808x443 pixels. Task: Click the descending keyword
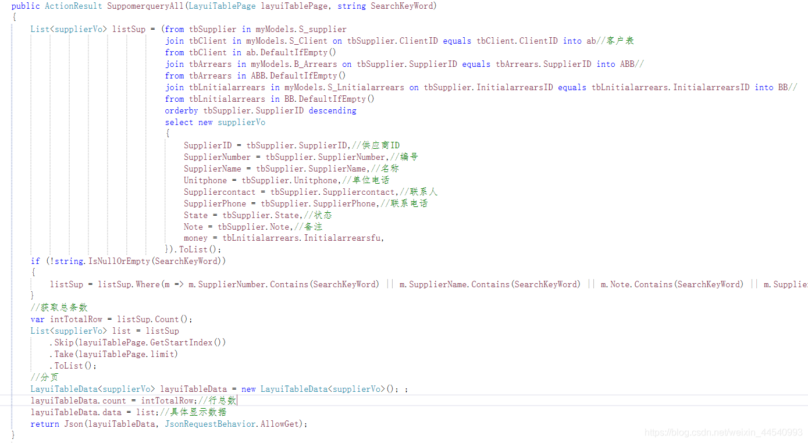tap(332, 110)
